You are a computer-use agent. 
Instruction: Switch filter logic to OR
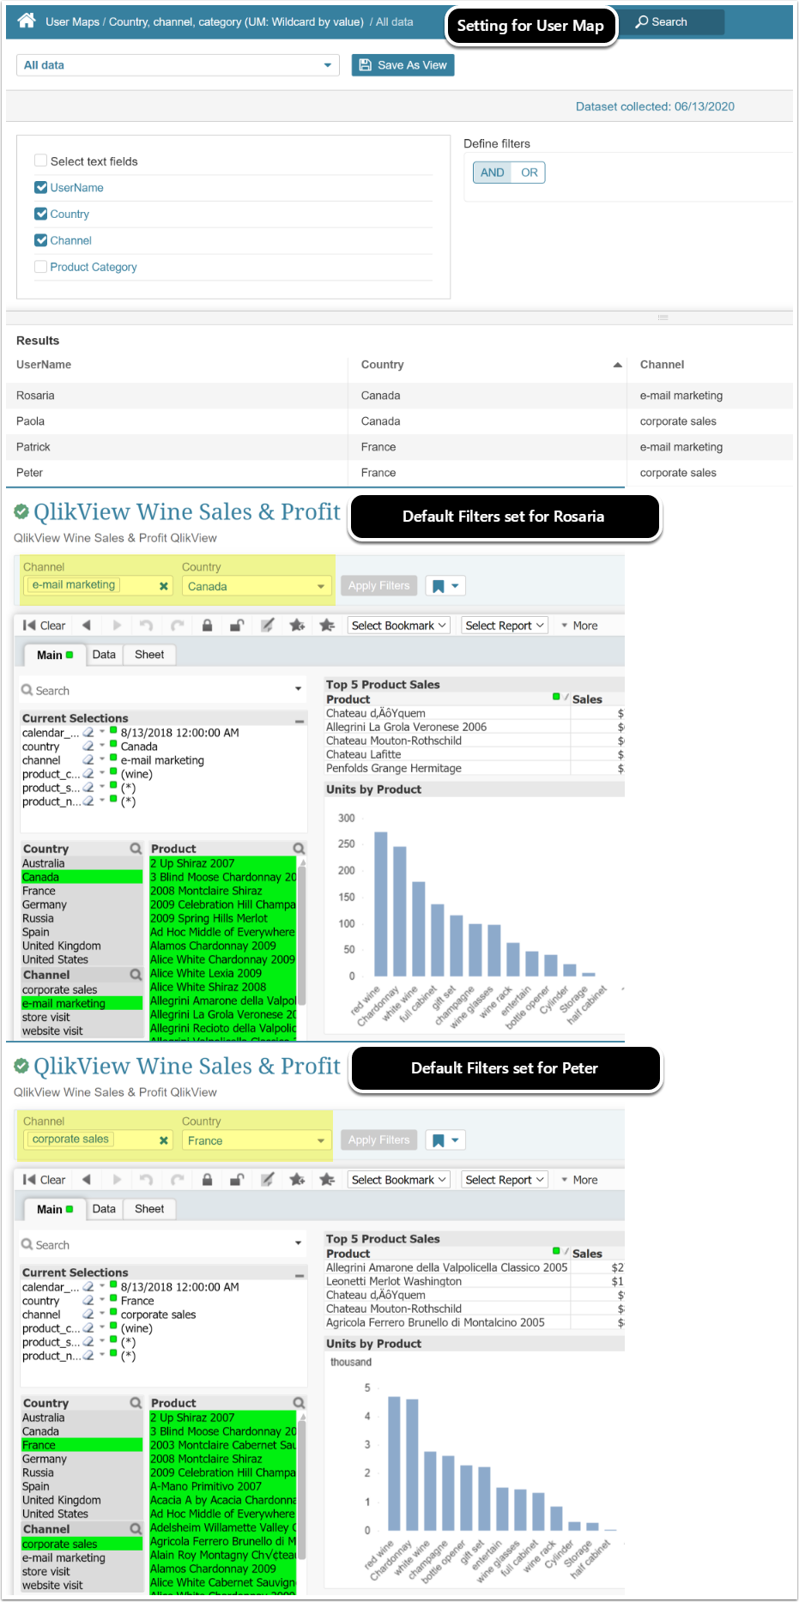point(530,172)
